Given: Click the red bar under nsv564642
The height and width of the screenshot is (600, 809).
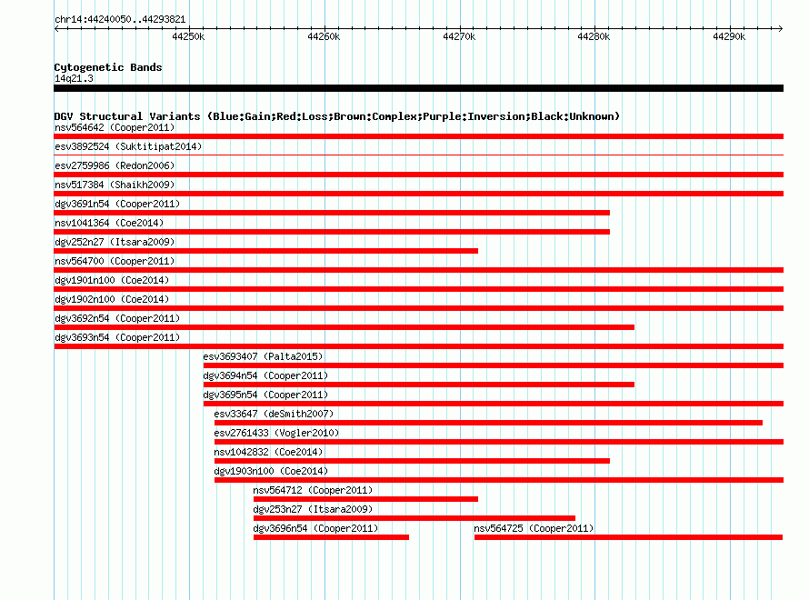Looking at the screenshot, I should (x=418, y=136).
